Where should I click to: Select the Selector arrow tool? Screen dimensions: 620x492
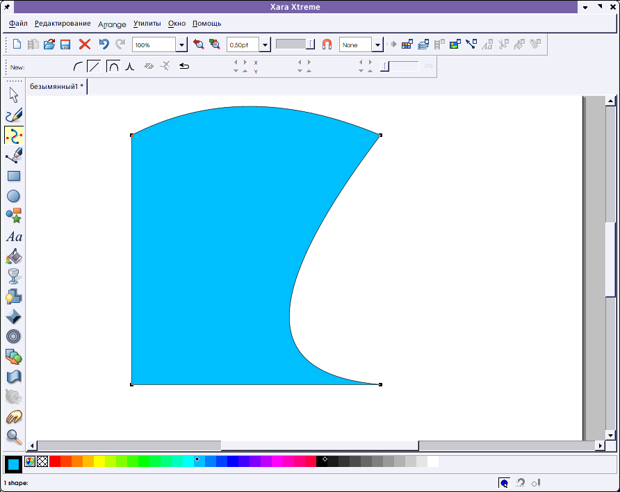(x=14, y=95)
